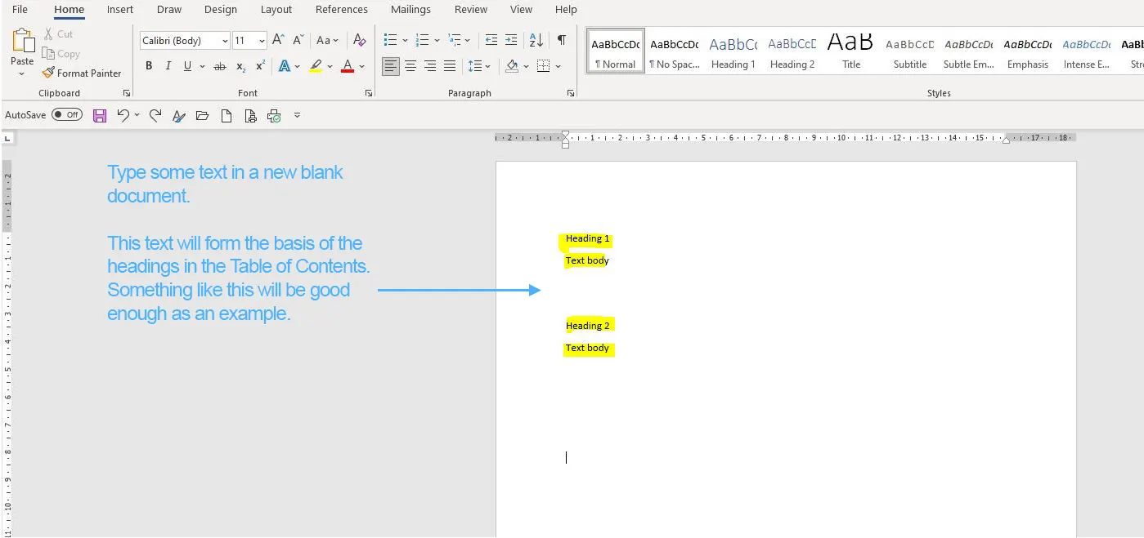Open the Paragraph dialog launcher
Screen dimensions: 1144x538
(570, 93)
